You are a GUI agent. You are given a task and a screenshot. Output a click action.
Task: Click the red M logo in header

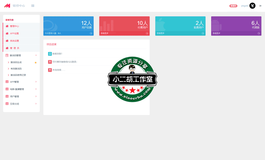click(x=7, y=6)
